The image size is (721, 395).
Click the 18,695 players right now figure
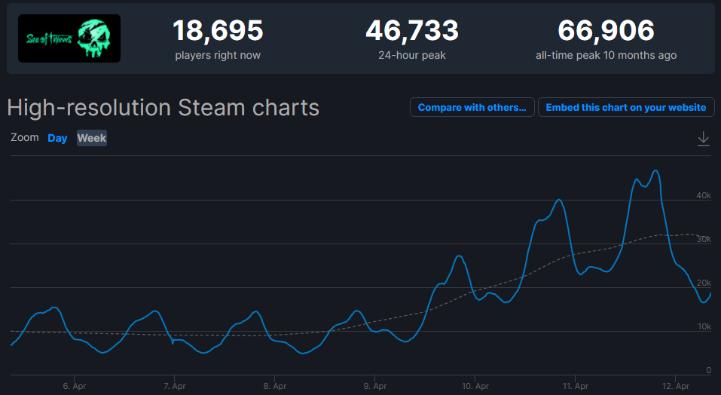(218, 31)
